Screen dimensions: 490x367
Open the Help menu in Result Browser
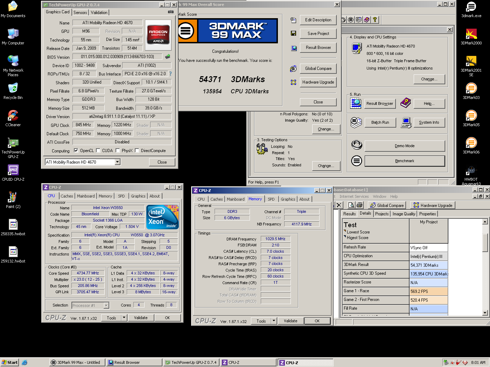coord(394,196)
